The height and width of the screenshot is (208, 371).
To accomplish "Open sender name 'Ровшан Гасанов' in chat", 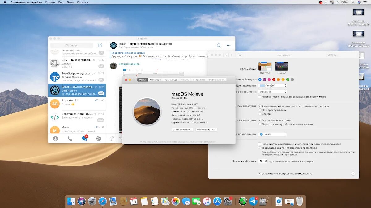I will pos(129,64).
